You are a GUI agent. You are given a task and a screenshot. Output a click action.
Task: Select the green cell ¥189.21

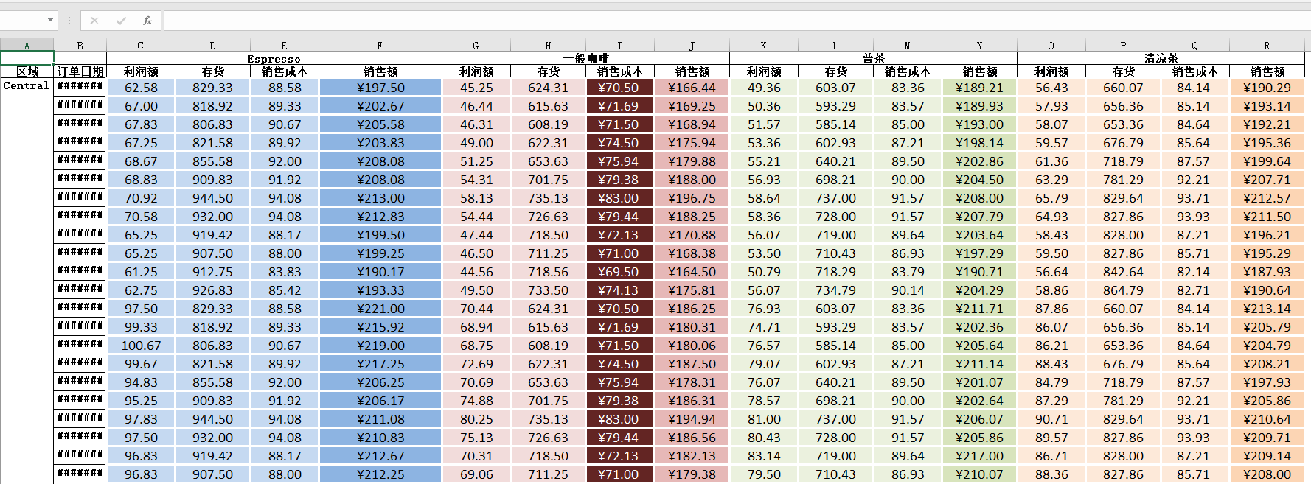pyautogui.click(x=979, y=88)
